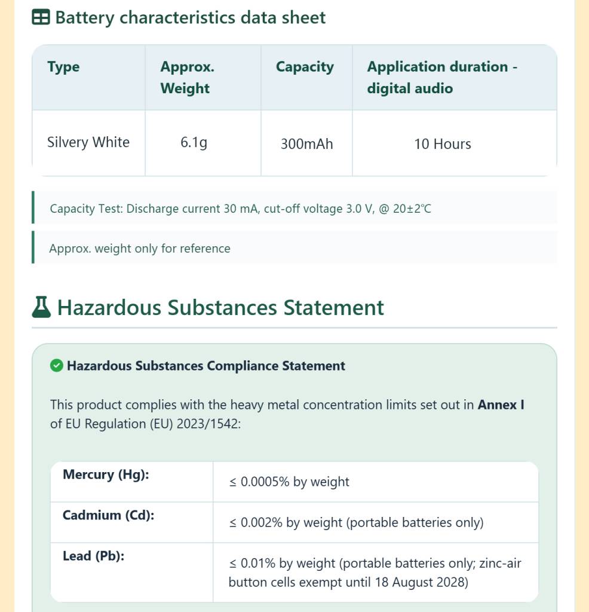Image resolution: width=589 pixels, height=612 pixels.
Task: Click the 6.1g weight value
Action: pyautogui.click(x=194, y=142)
